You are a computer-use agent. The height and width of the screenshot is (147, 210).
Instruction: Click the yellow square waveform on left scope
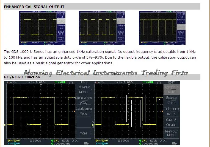pyautogui.click(x=41, y=111)
